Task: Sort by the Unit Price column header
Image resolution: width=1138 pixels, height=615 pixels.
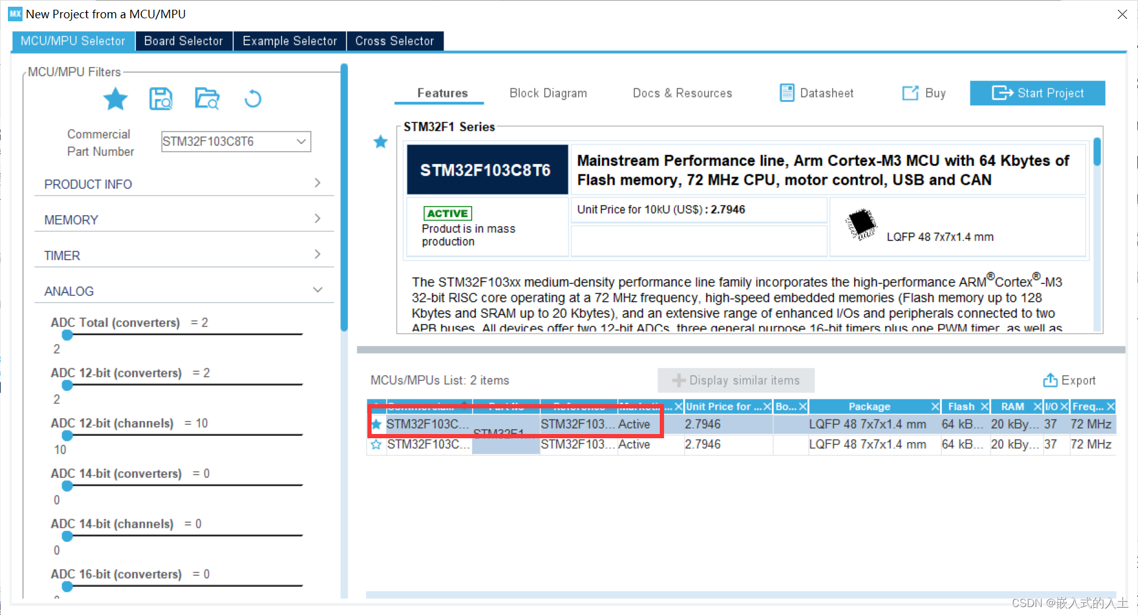Action: 723,407
